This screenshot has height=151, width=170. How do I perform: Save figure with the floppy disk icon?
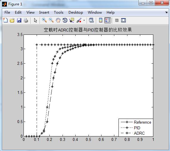pos(19,20)
